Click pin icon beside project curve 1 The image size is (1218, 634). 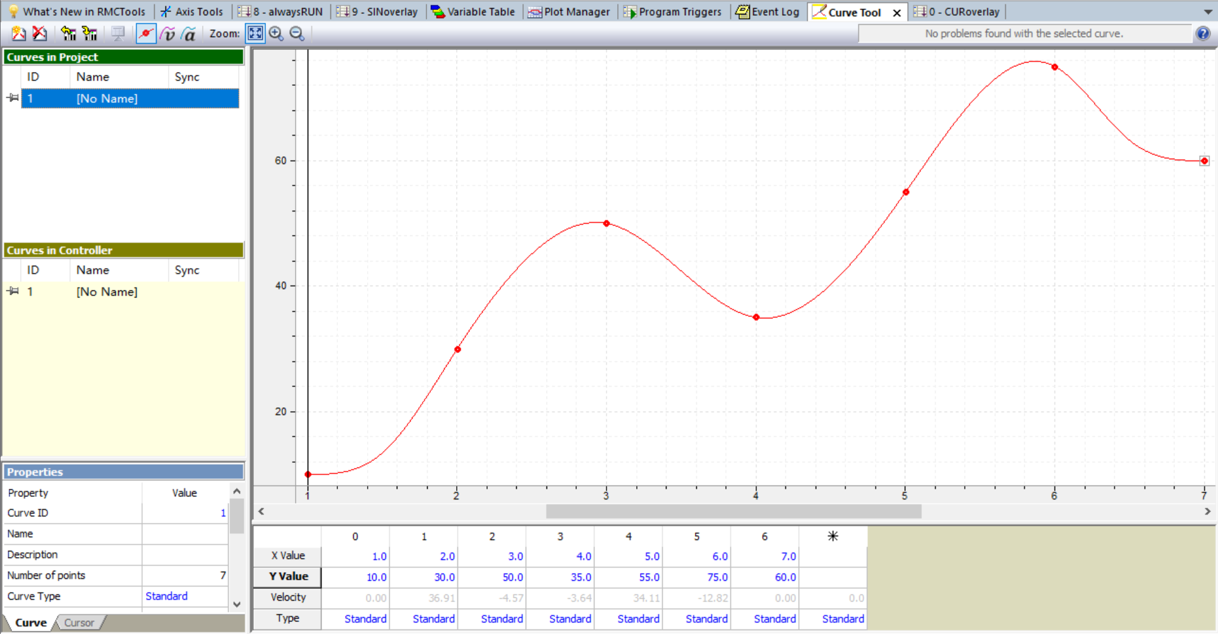tap(13, 98)
